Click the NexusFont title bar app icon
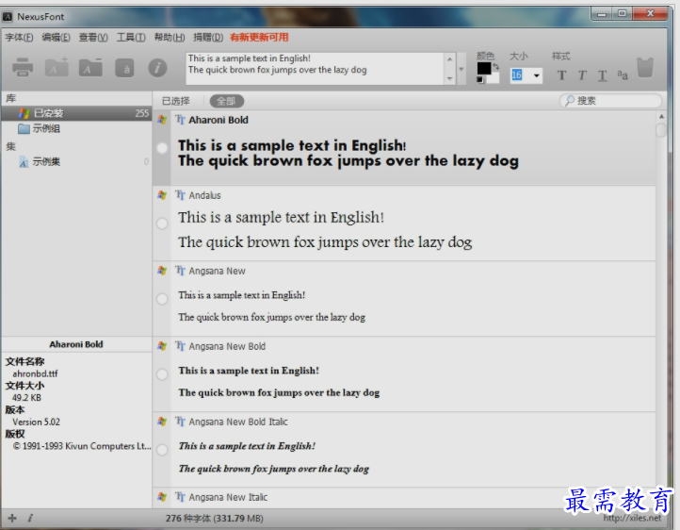680x530 pixels. pyautogui.click(x=8, y=17)
